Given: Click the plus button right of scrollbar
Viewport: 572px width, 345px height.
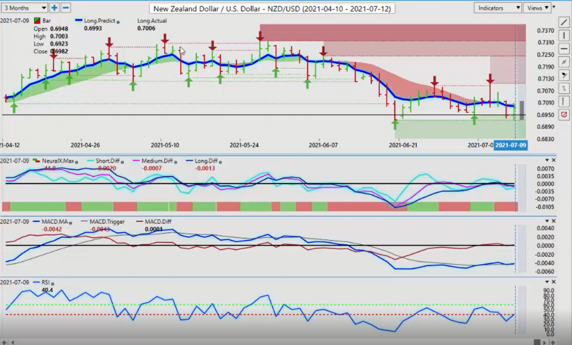Looking at the screenshot, I should tap(554, 342).
